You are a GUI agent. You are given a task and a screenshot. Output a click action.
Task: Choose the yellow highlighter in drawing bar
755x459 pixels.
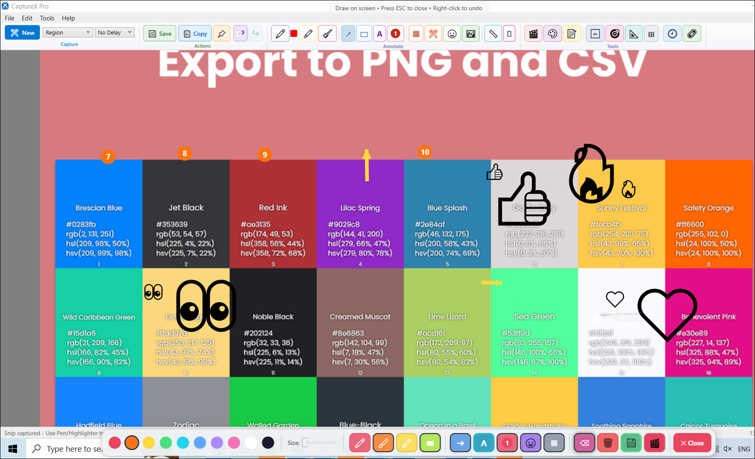point(406,442)
